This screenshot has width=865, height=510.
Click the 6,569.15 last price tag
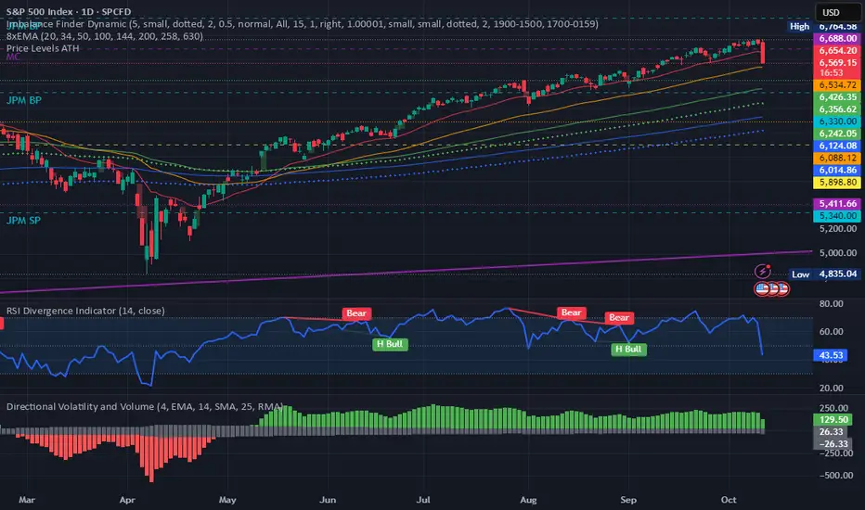click(837, 63)
